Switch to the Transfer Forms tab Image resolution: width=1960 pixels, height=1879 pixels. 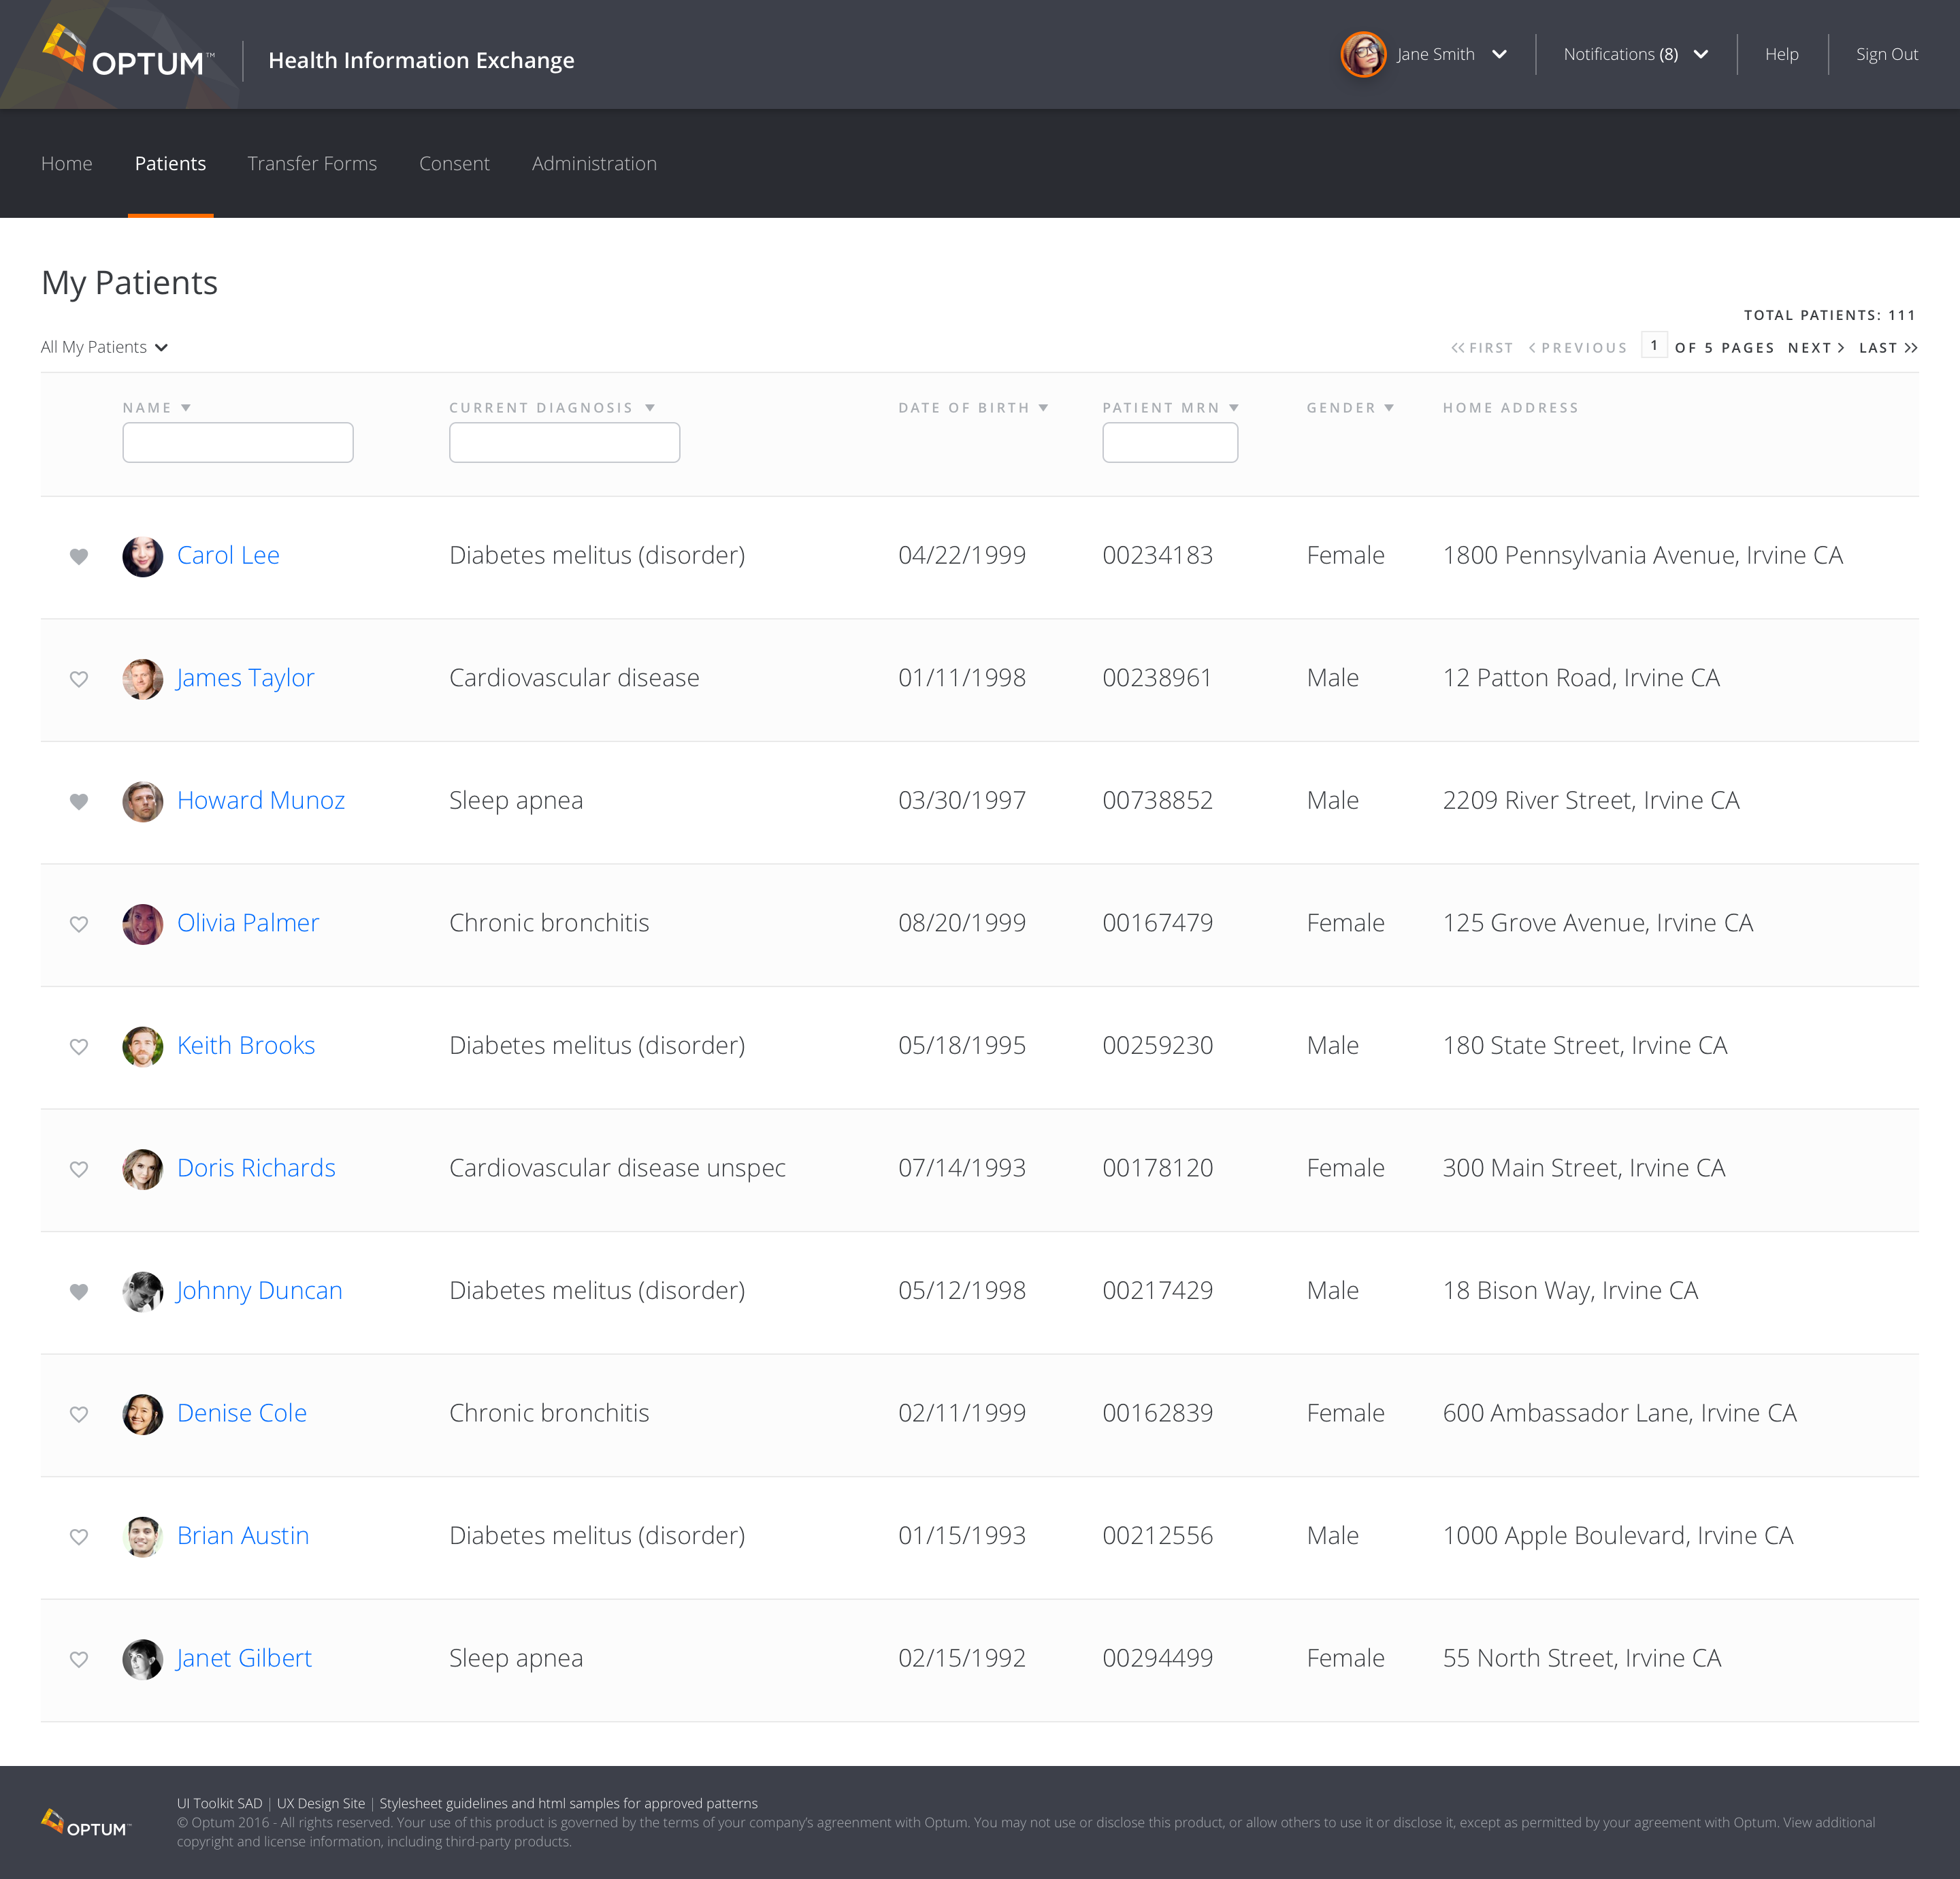(x=312, y=163)
